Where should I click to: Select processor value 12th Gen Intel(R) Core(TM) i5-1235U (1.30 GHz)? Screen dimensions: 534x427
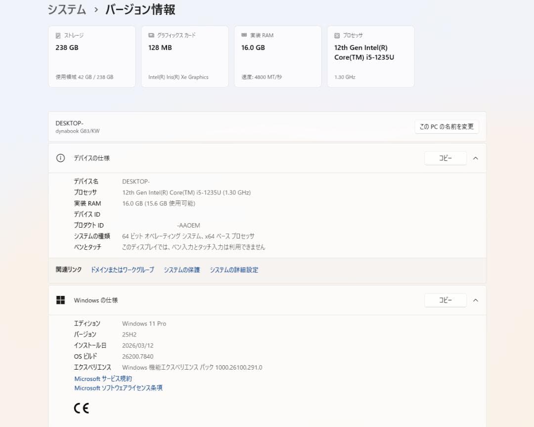coord(186,192)
